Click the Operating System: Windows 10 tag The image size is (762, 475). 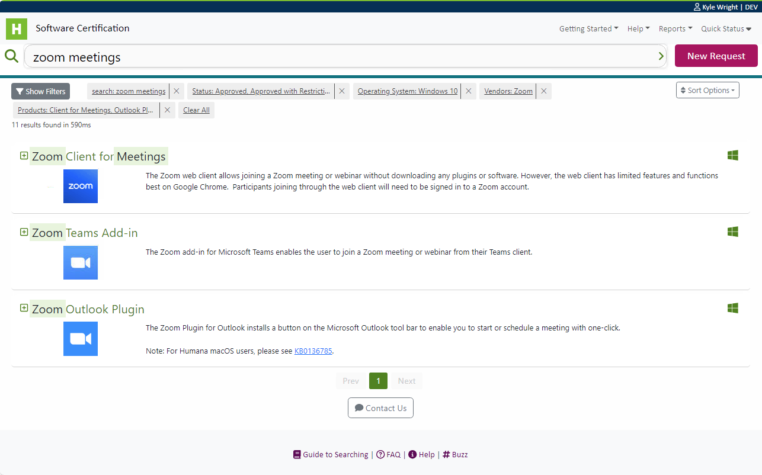point(408,91)
